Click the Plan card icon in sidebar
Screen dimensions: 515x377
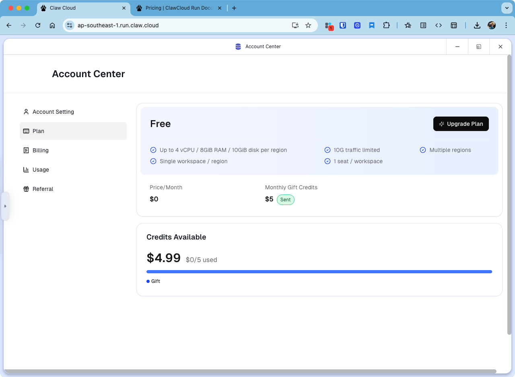coord(26,131)
